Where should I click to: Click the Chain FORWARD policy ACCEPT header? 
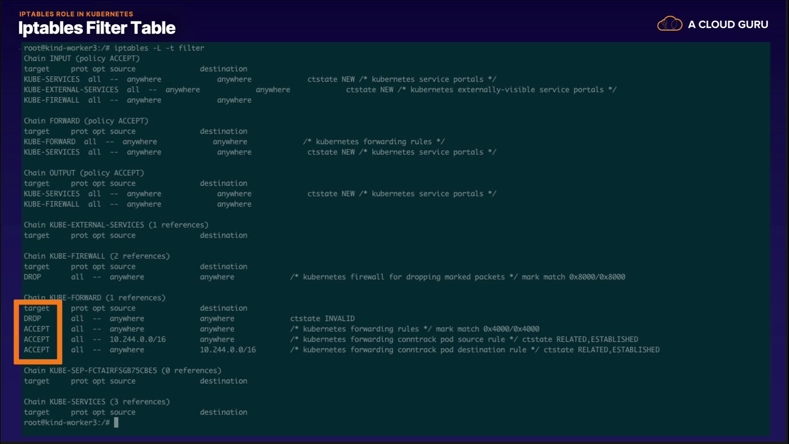point(85,121)
